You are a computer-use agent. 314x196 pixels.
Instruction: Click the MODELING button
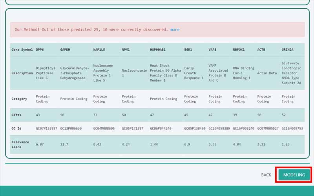click(294, 175)
